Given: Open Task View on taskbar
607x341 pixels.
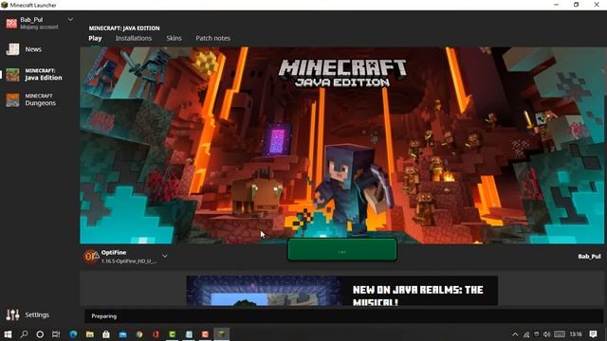Looking at the screenshot, I should click(x=56, y=334).
